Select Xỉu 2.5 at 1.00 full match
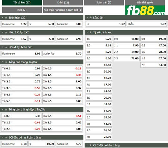 pos(62,81)
